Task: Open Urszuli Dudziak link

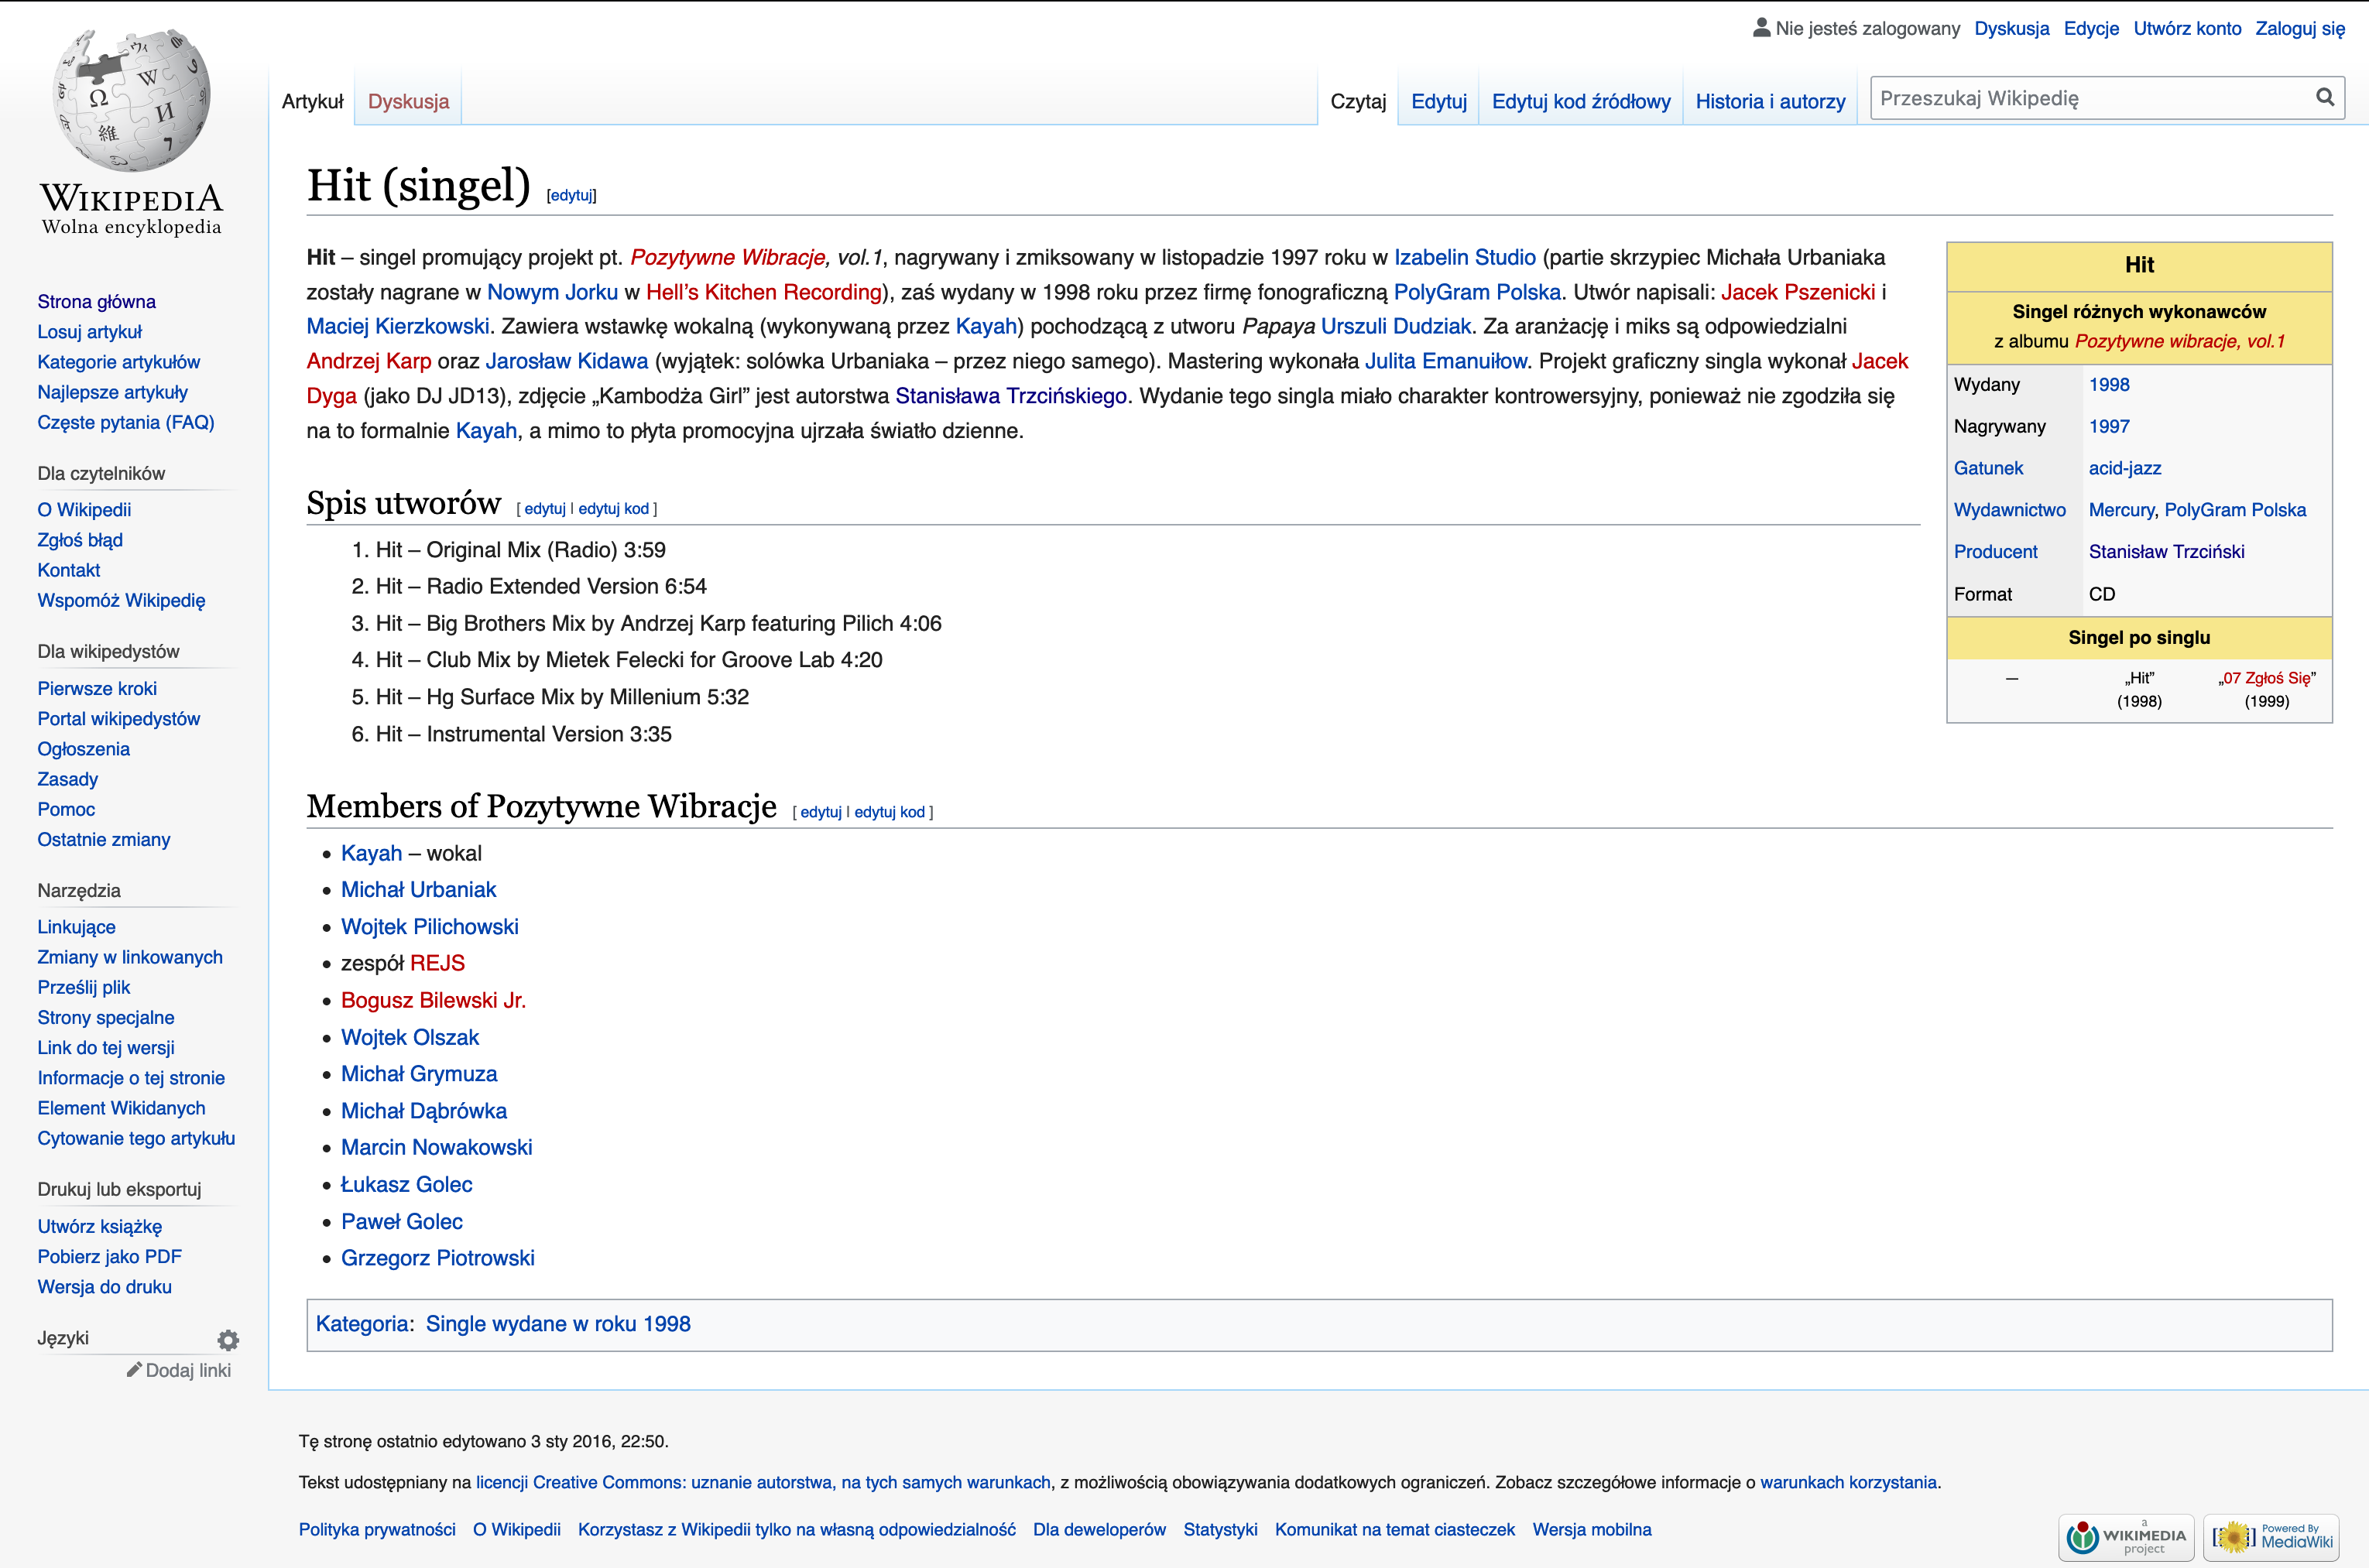Action: click(1396, 326)
